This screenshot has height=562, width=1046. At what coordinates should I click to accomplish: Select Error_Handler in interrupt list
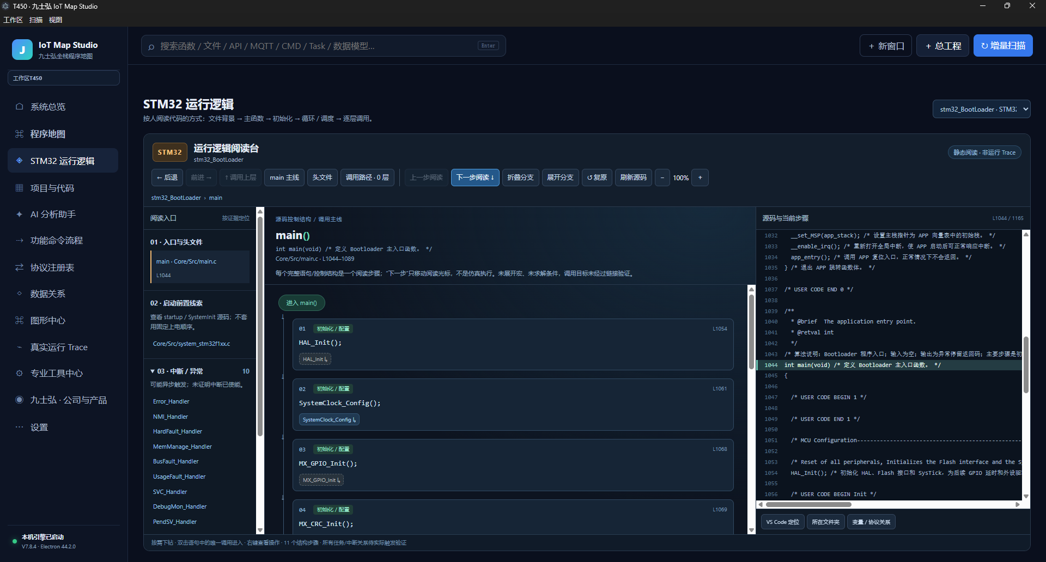[x=171, y=401]
